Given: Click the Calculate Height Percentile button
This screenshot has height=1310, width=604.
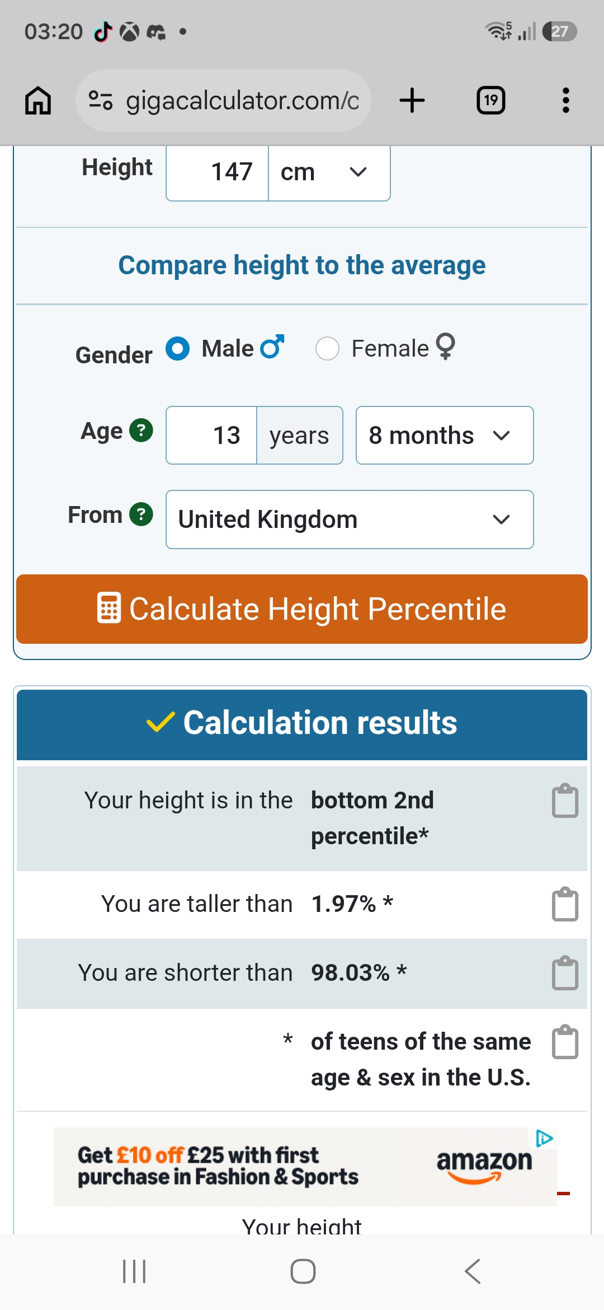Looking at the screenshot, I should click(x=302, y=609).
